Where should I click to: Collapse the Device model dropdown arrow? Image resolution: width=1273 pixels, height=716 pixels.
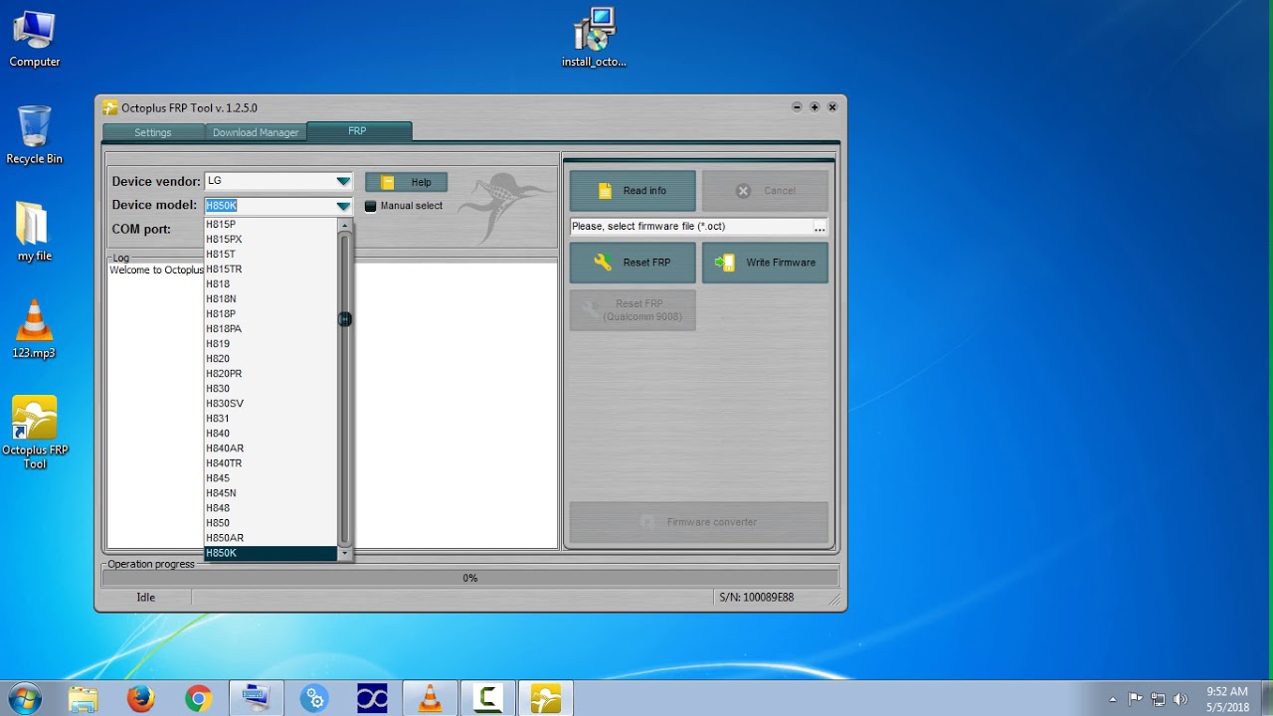343,206
